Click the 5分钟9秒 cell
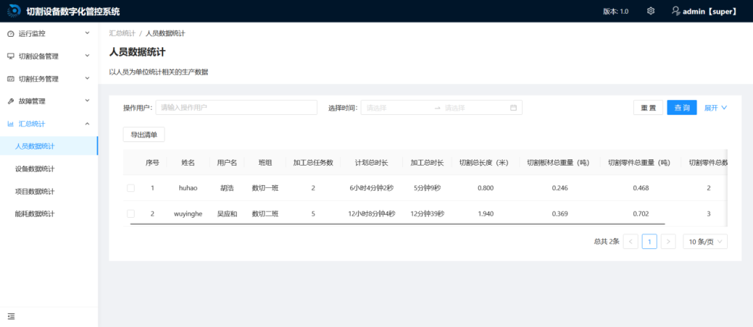Image resolution: width=753 pixels, height=327 pixels. pos(427,188)
